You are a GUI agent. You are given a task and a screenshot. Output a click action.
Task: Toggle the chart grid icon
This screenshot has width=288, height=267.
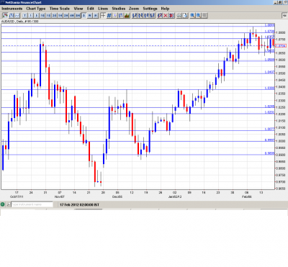[109, 16]
